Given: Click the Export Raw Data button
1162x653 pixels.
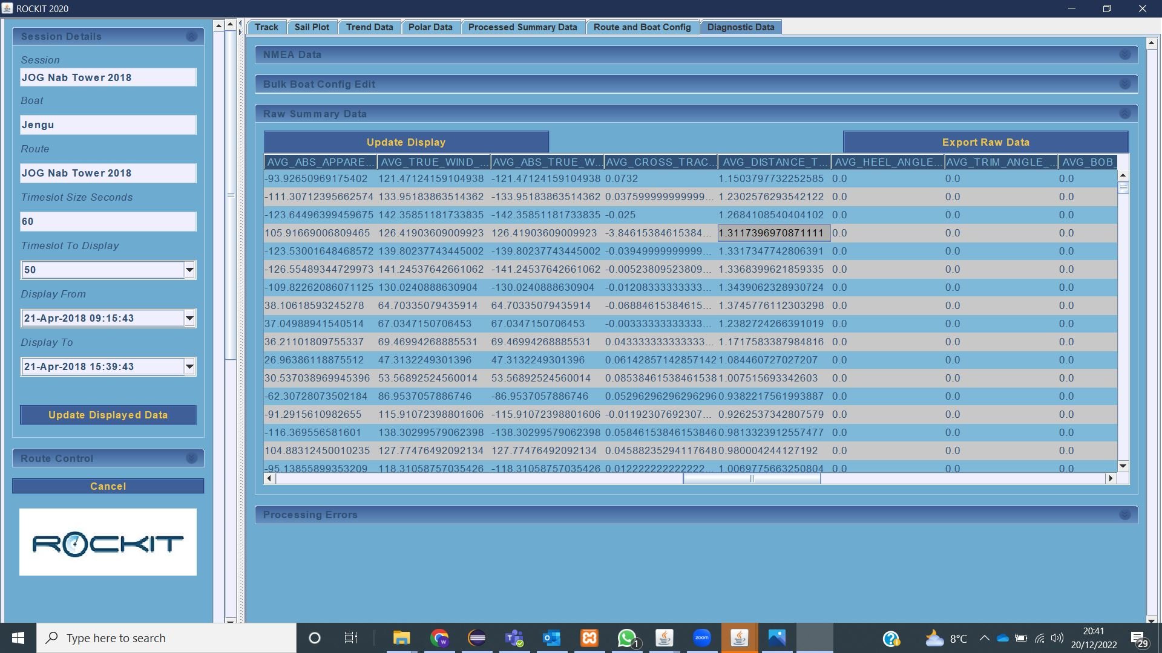Looking at the screenshot, I should [x=985, y=142].
